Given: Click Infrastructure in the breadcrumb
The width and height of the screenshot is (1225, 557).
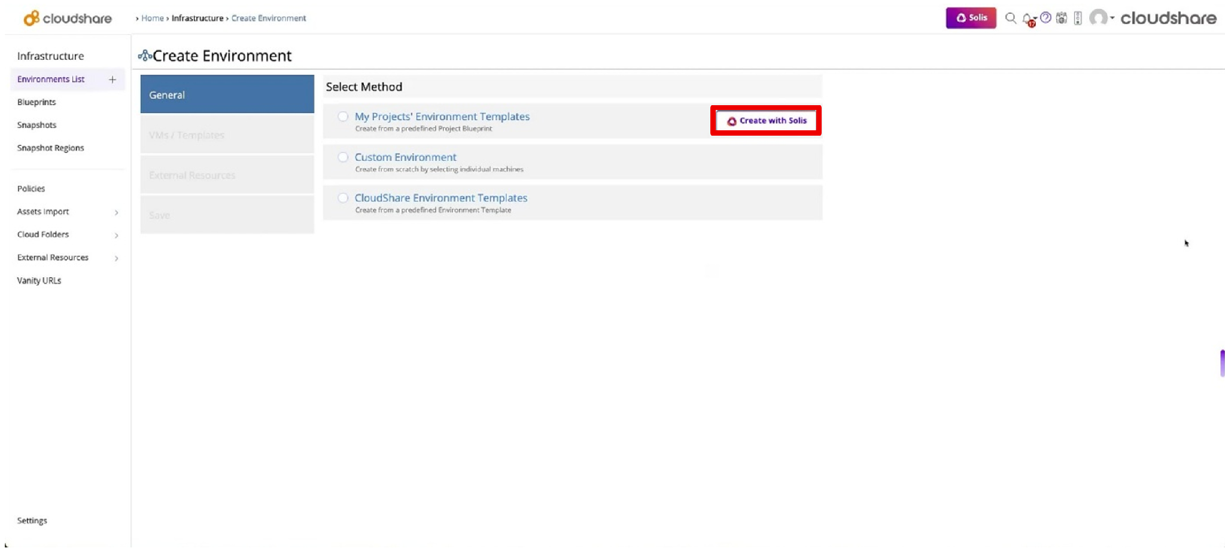Looking at the screenshot, I should [x=197, y=19].
